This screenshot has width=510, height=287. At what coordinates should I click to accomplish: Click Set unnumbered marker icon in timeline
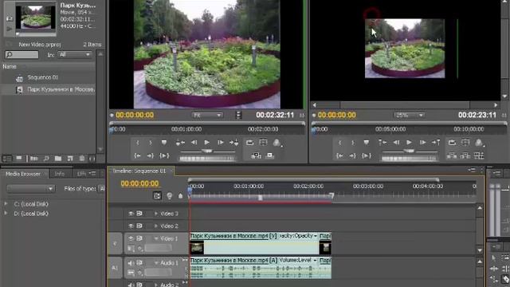tap(181, 195)
